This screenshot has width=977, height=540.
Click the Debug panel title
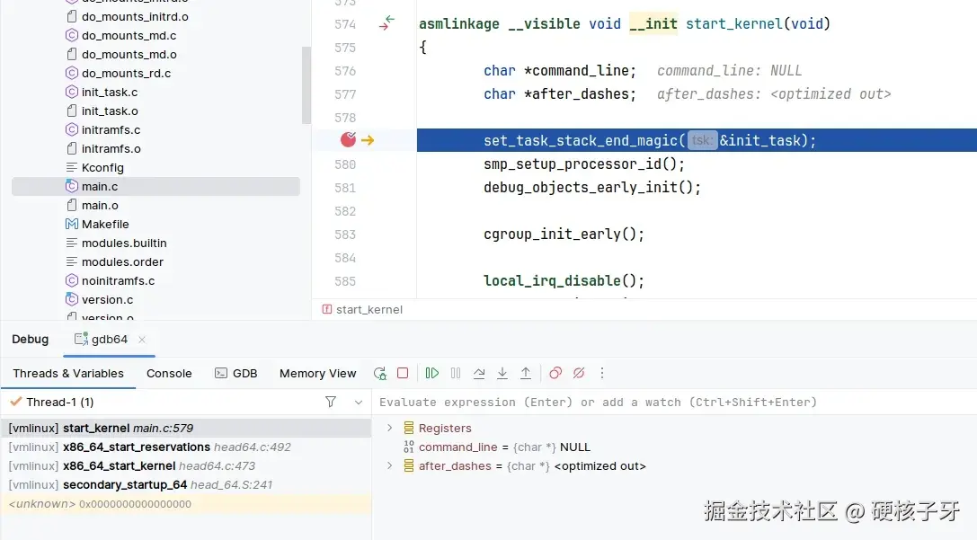(30, 340)
